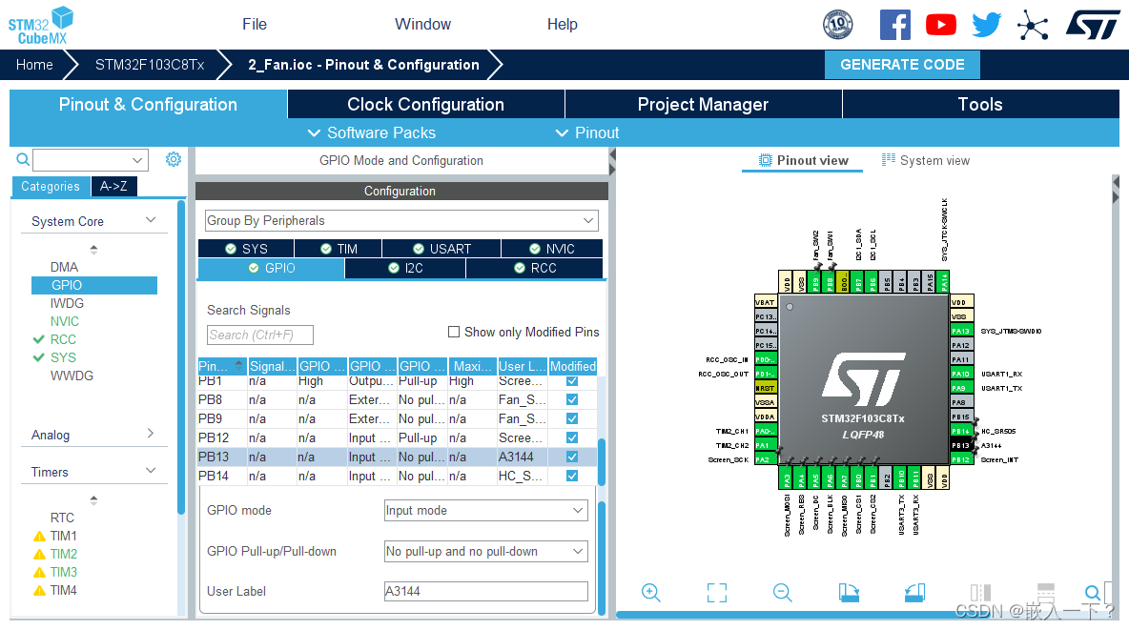
Task: Collapse the System Core category
Action: click(x=151, y=220)
